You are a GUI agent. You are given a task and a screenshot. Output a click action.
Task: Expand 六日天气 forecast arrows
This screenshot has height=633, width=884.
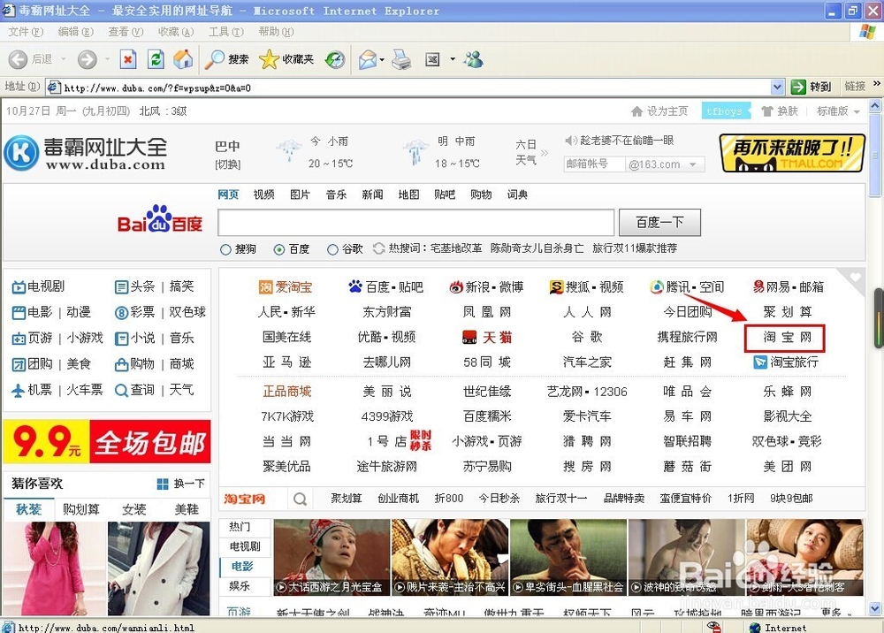(545, 152)
